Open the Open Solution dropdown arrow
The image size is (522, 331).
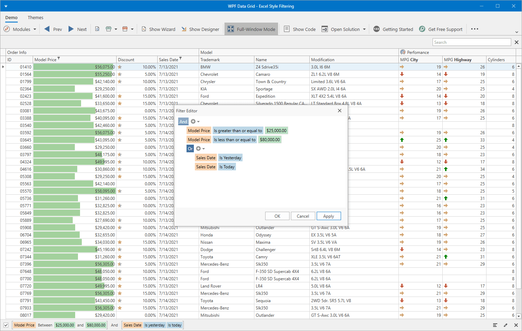click(x=364, y=29)
